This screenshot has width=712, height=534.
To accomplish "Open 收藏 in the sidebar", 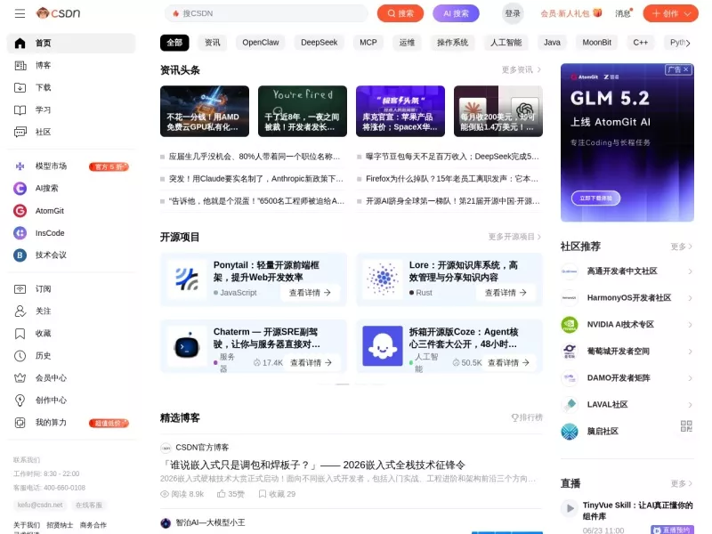I will coord(71,334).
